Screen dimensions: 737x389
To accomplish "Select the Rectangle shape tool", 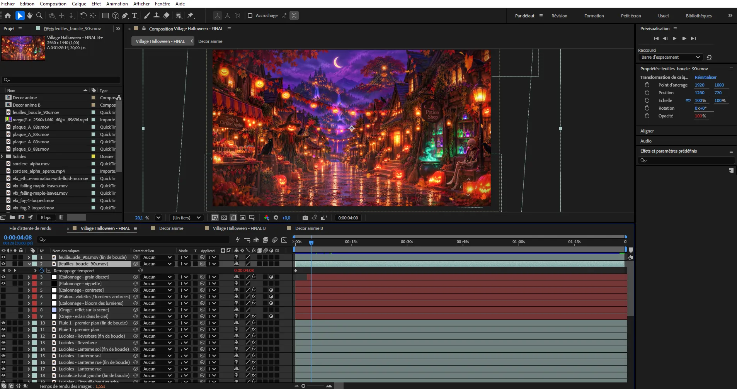I will point(105,15).
